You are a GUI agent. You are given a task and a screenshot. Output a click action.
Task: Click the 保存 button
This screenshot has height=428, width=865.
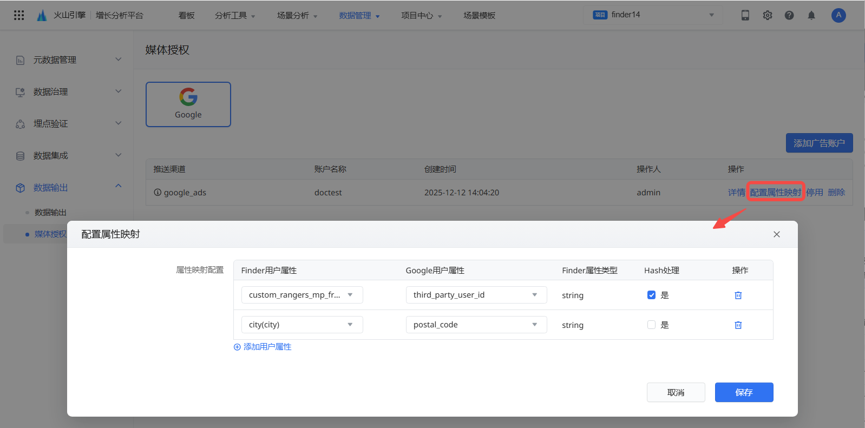coord(744,392)
